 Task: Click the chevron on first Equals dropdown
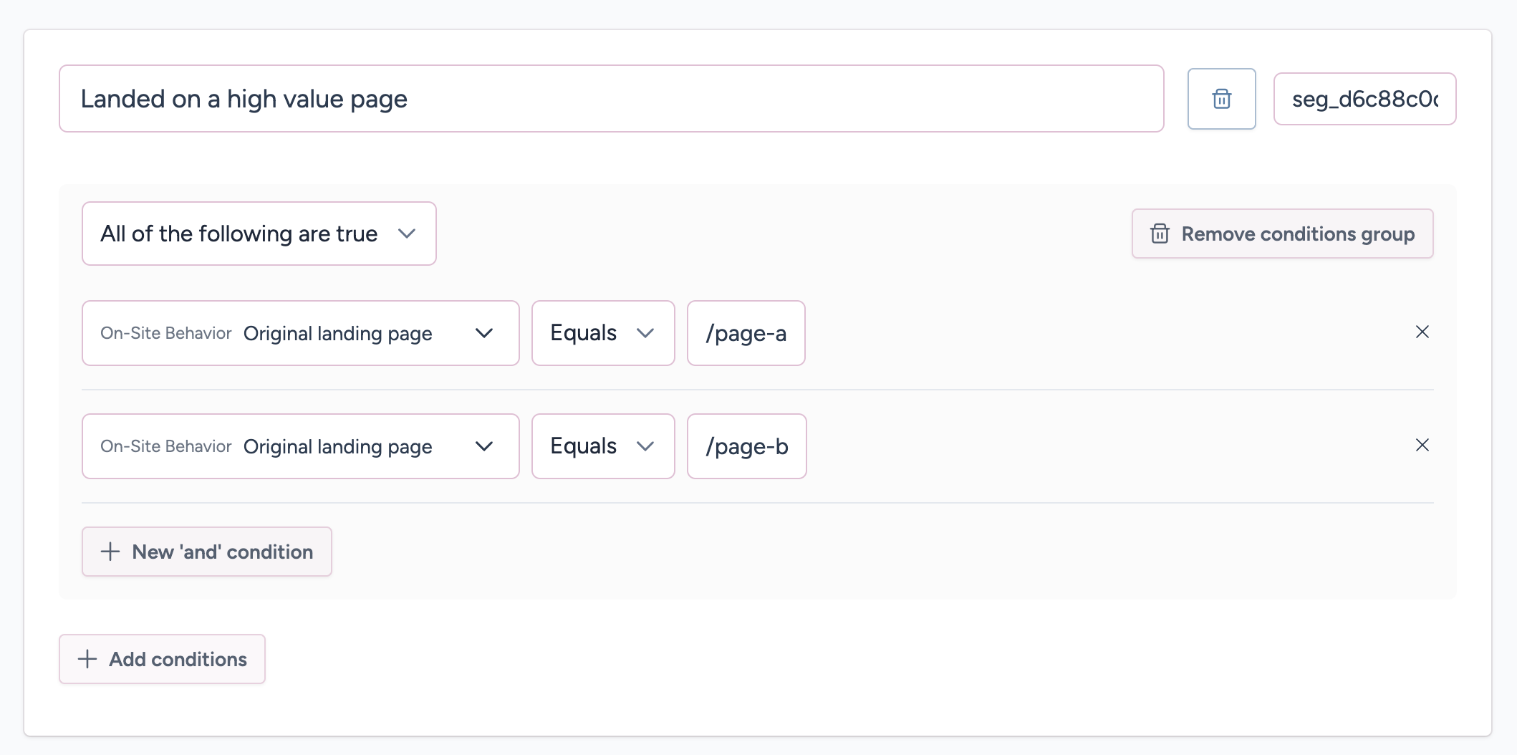[x=645, y=333]
